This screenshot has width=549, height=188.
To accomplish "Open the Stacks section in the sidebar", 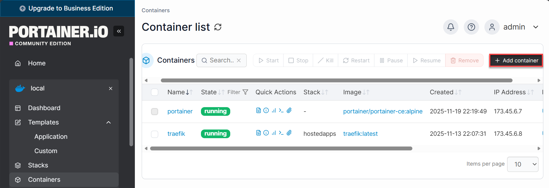I will 38,165.
